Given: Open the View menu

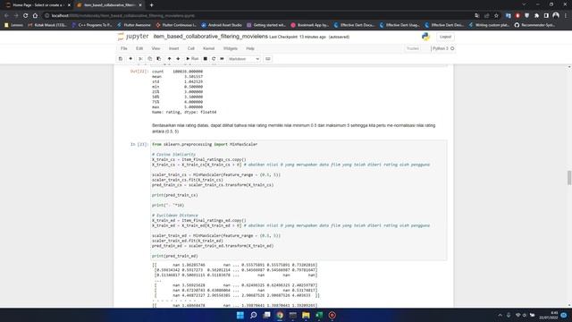Looking at the screenshot, I should coord(156,48).
